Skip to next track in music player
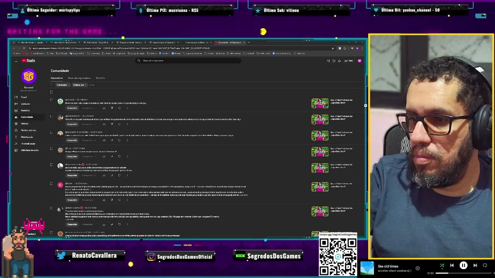This screenshot has height=278, width=495. [x=475, y=265]
